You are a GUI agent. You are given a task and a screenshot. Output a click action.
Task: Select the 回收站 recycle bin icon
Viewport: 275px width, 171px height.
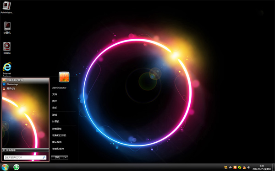click(7, 48)
